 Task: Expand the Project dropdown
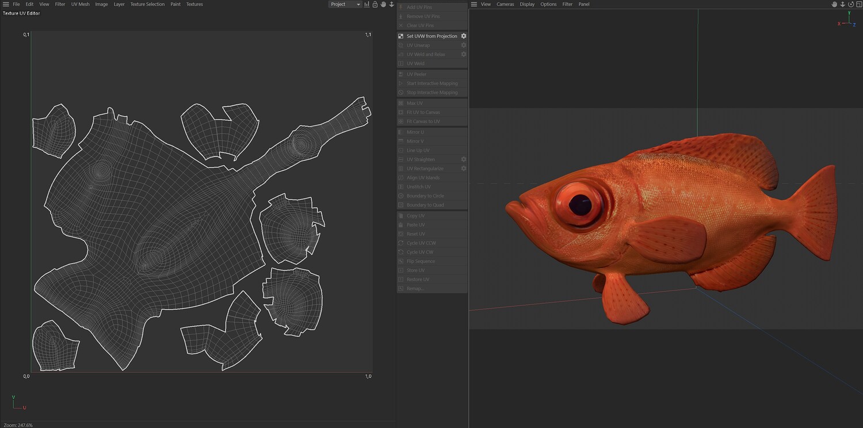click(345, 4)
